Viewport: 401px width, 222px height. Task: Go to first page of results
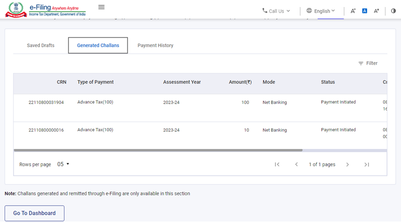(x=277, y=164)
